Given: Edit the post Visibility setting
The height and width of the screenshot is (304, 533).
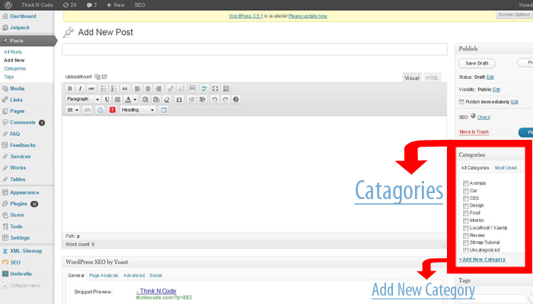Looking at the screenshot, I should point(496,90).
